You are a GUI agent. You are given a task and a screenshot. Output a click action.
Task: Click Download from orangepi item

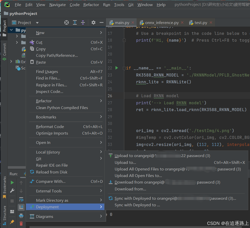tap(176, 182)
